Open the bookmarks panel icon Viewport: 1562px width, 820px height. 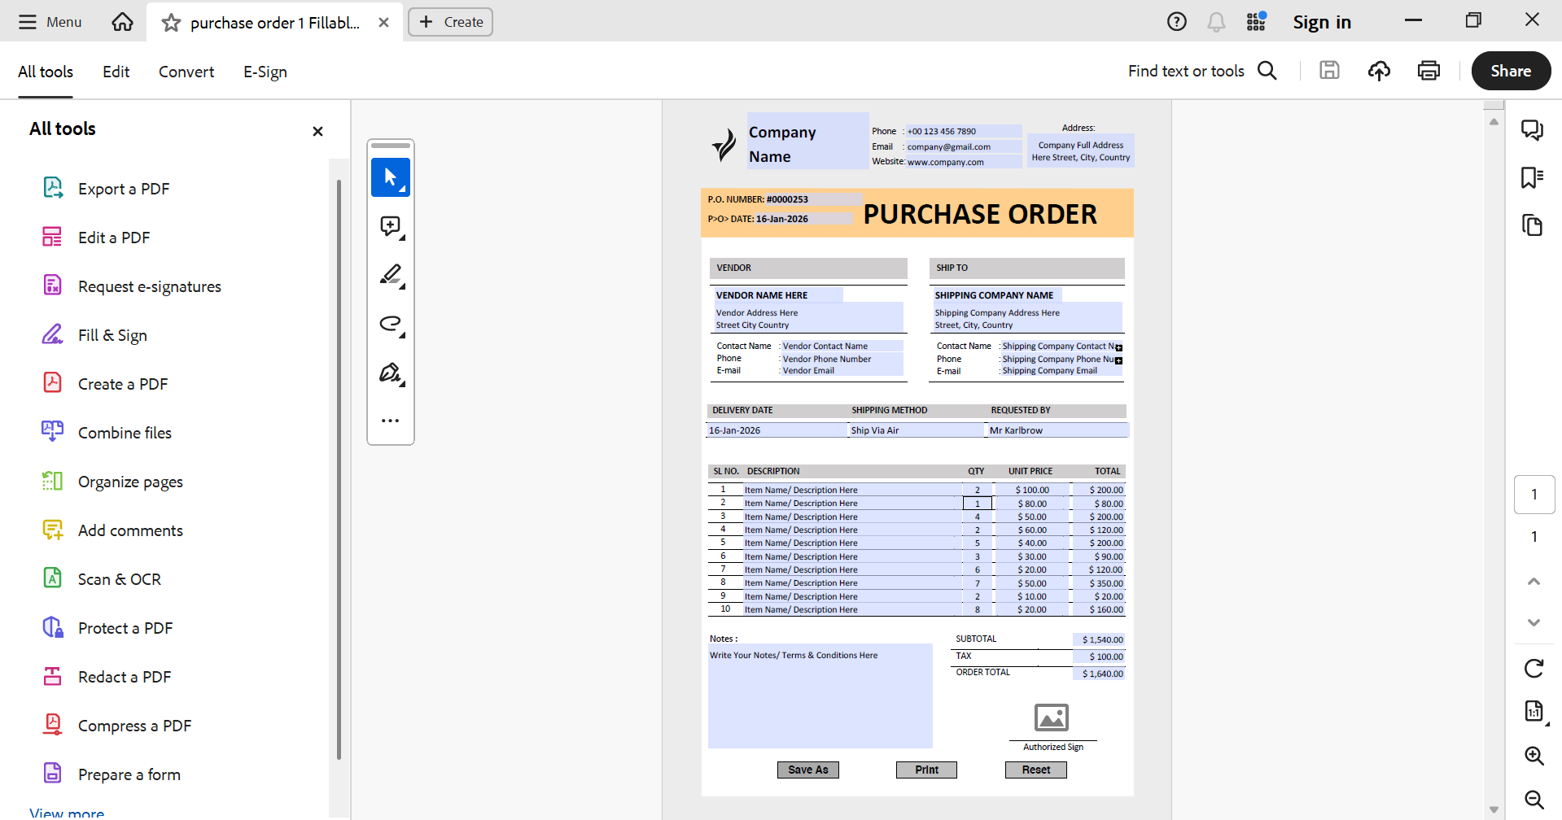(1532, 177)
